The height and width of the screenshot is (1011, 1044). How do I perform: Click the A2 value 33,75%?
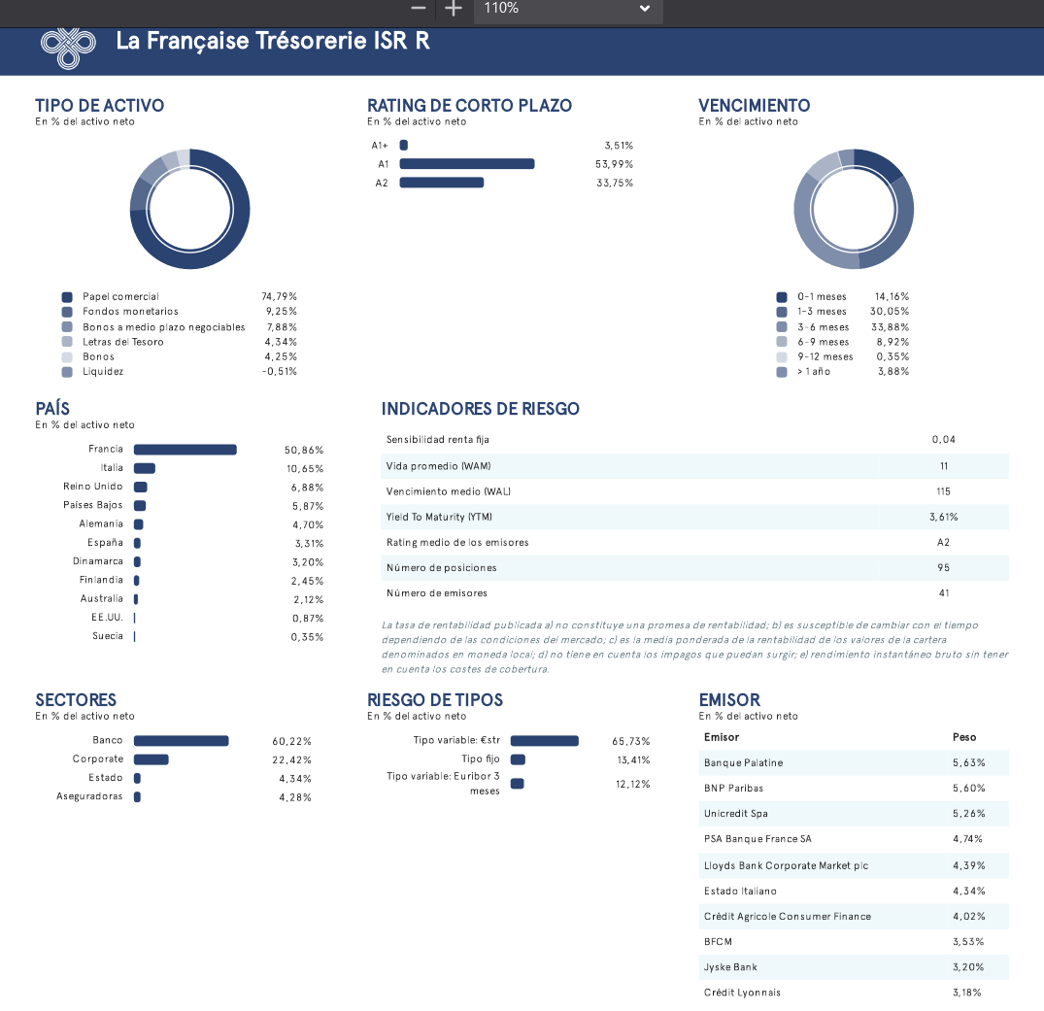coord(615,183)
